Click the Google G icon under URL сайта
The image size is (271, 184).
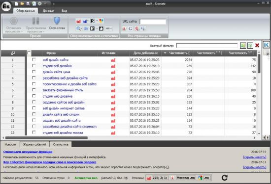pos(130,28)
